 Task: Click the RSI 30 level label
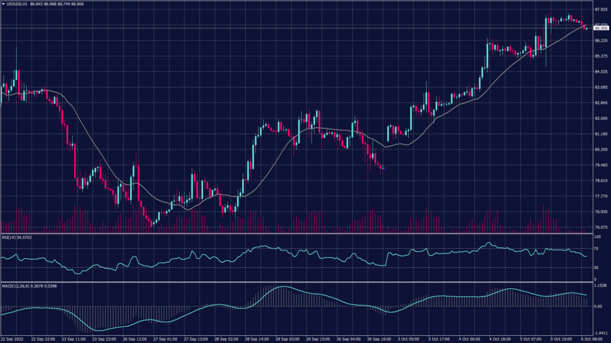click(x=596, y=267)
